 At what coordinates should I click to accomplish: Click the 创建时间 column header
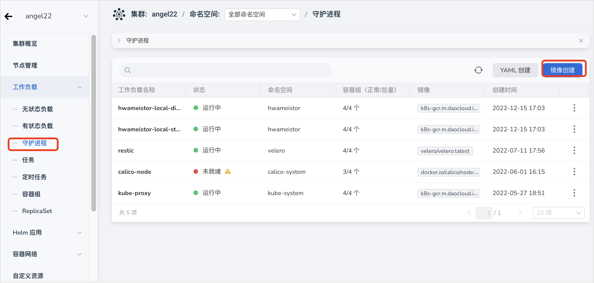505,90
